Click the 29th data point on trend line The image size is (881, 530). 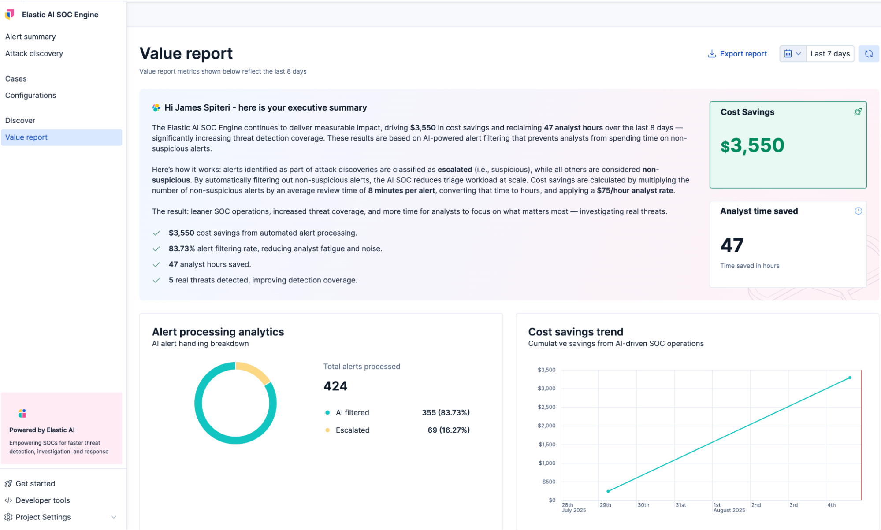pos(608,491)
